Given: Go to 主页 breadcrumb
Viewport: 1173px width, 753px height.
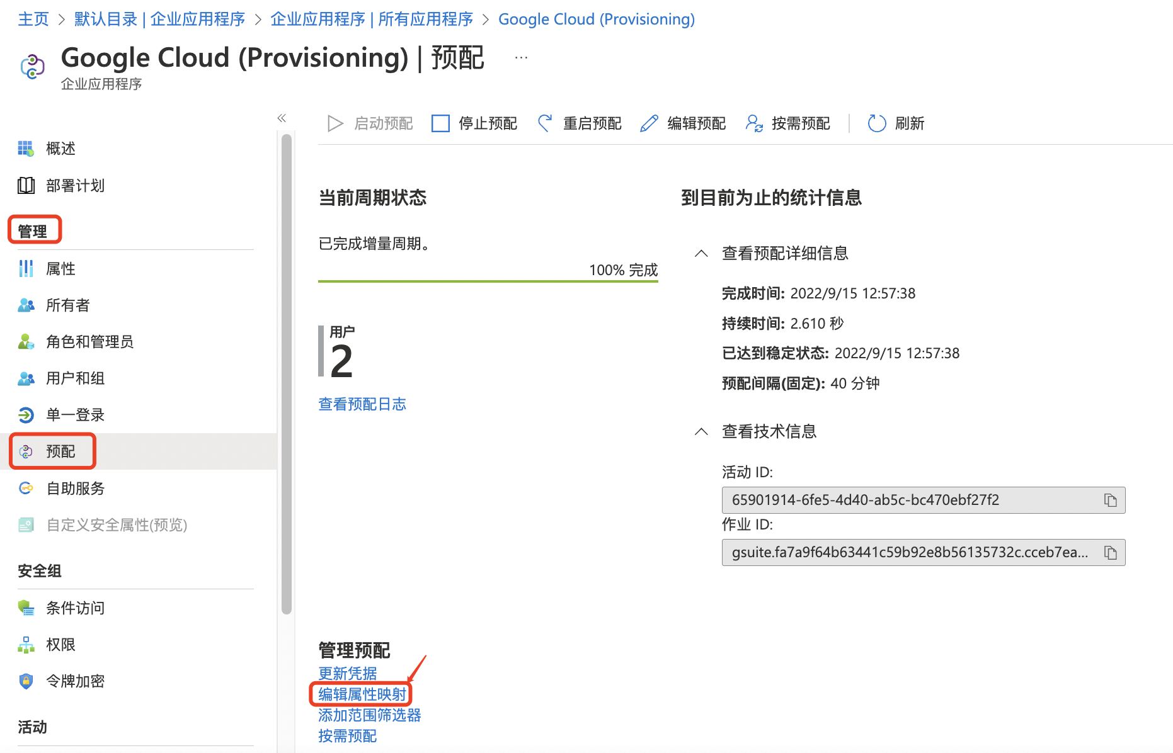Looking at the screenshot, I should [x=33, y=20].
